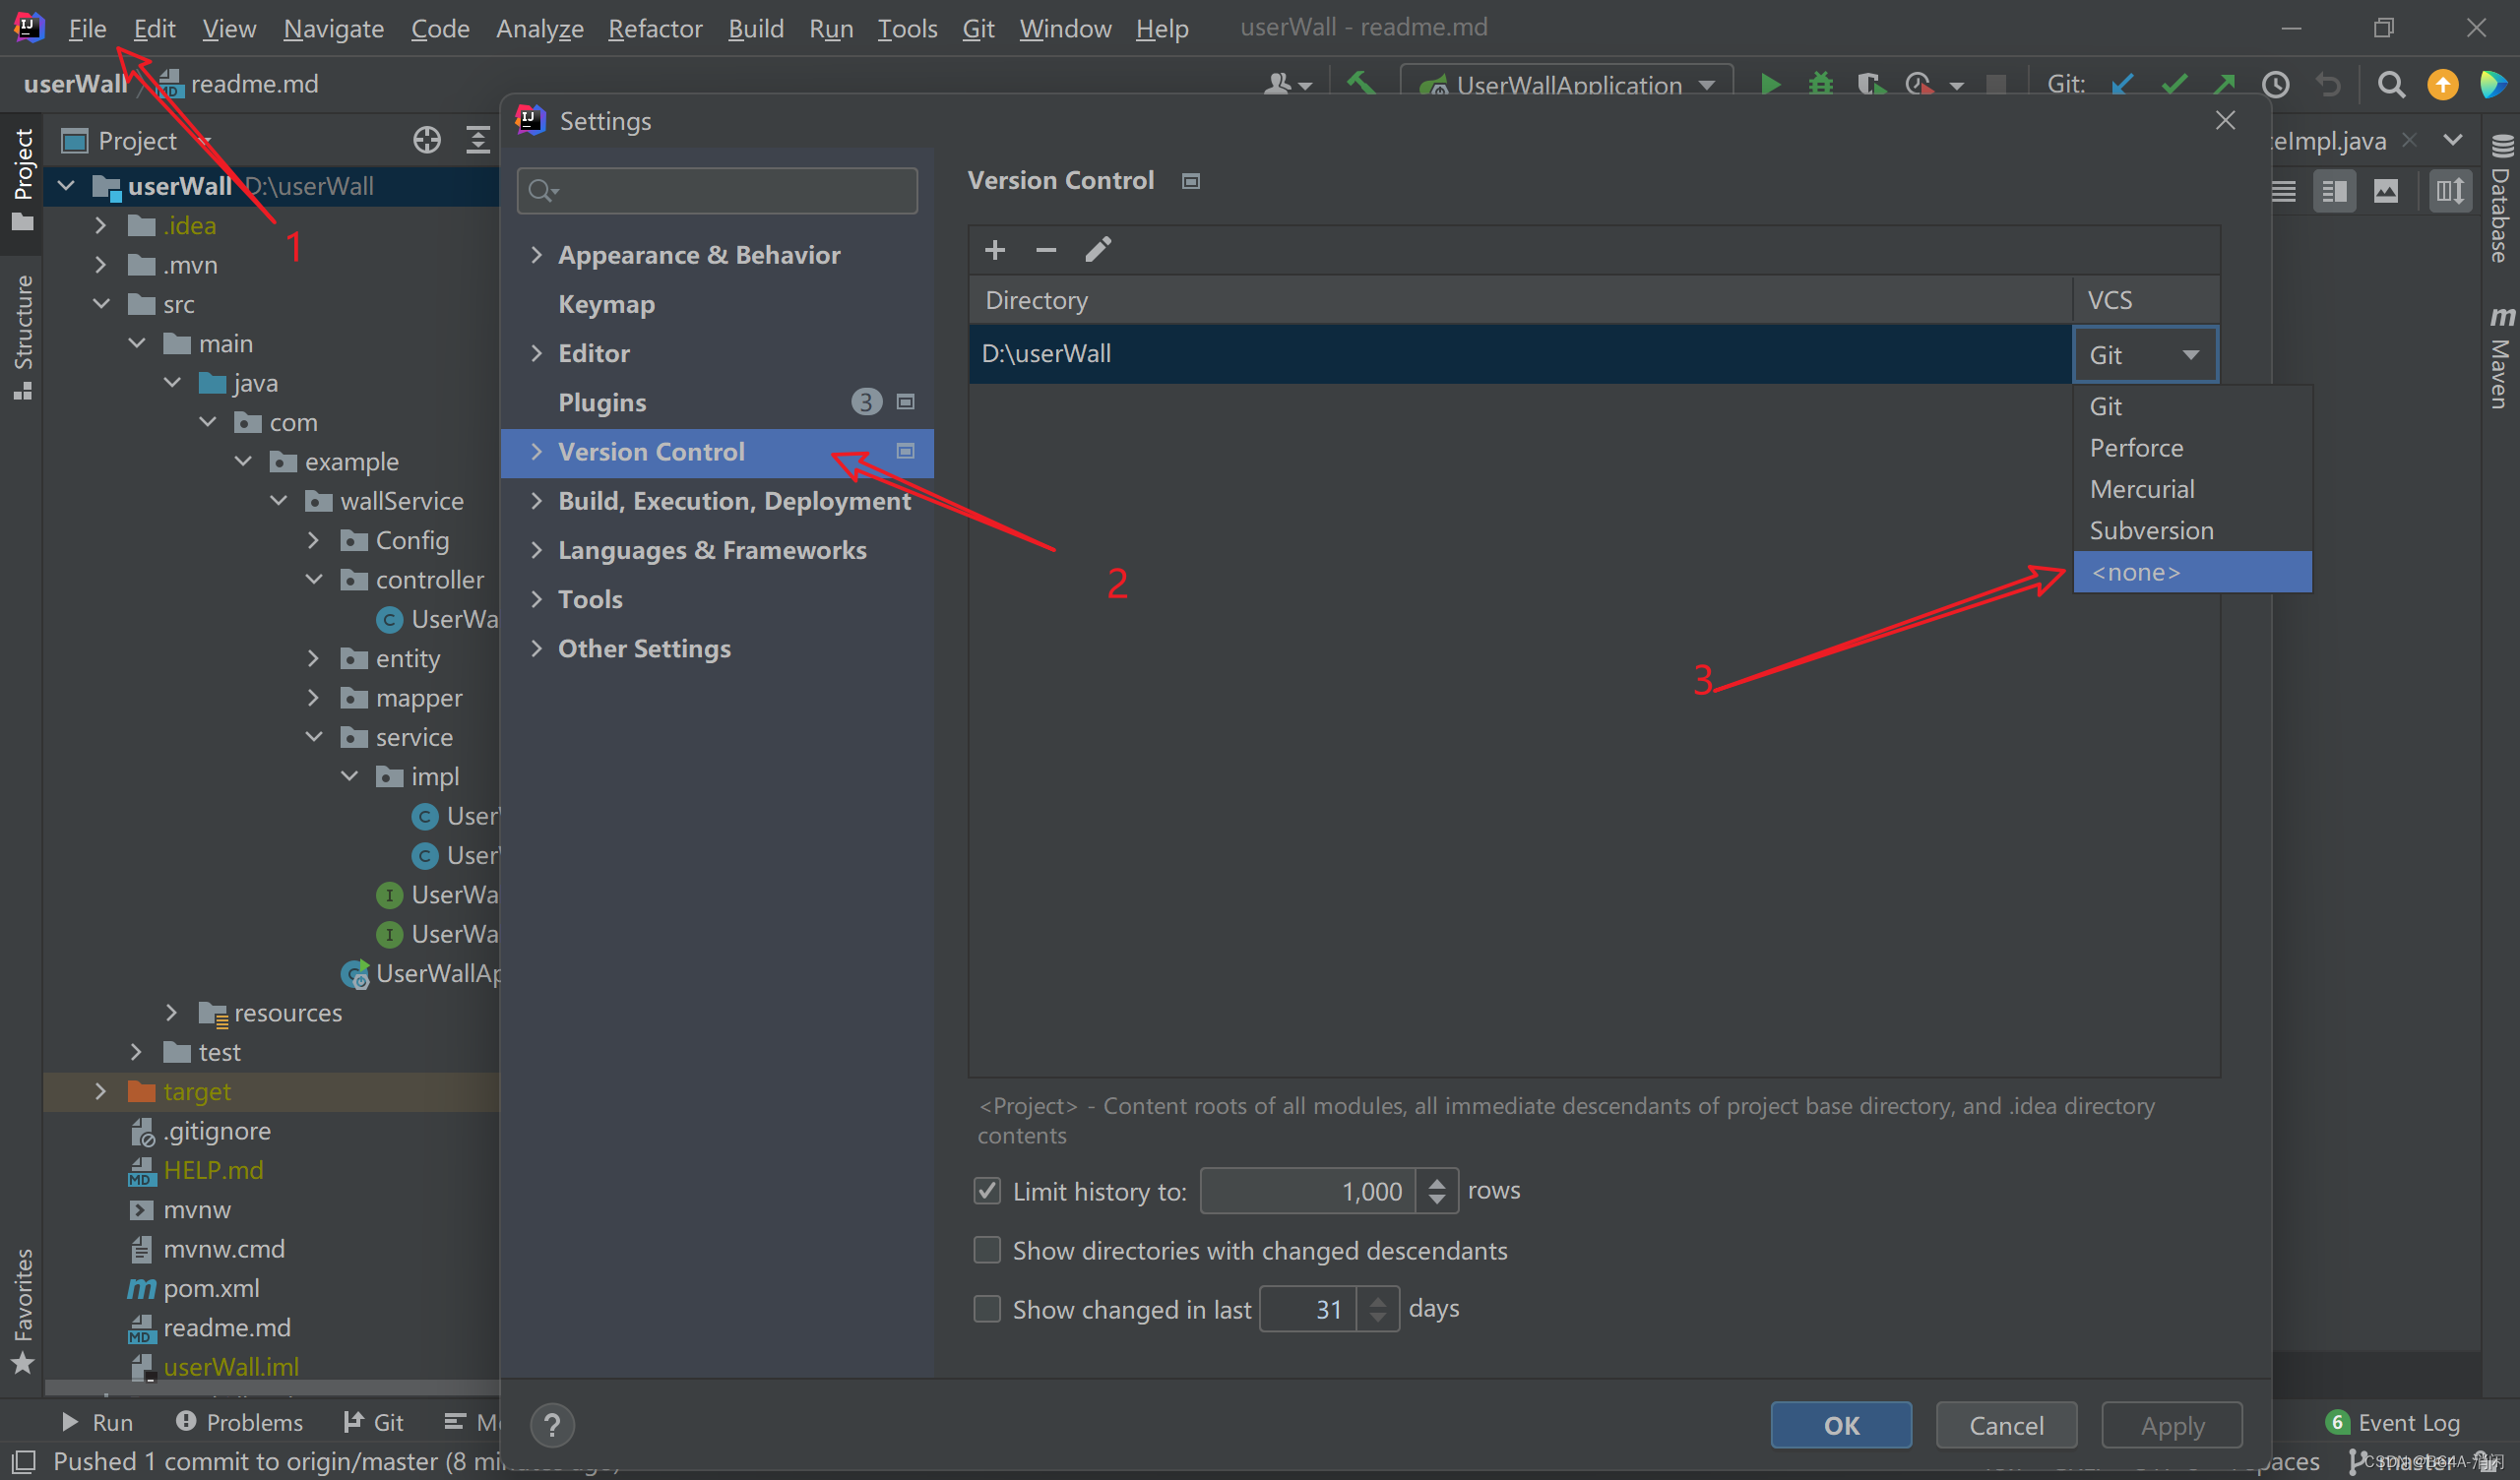Click the green Run application icon
The image size is (2520, 1480).
1770,84
